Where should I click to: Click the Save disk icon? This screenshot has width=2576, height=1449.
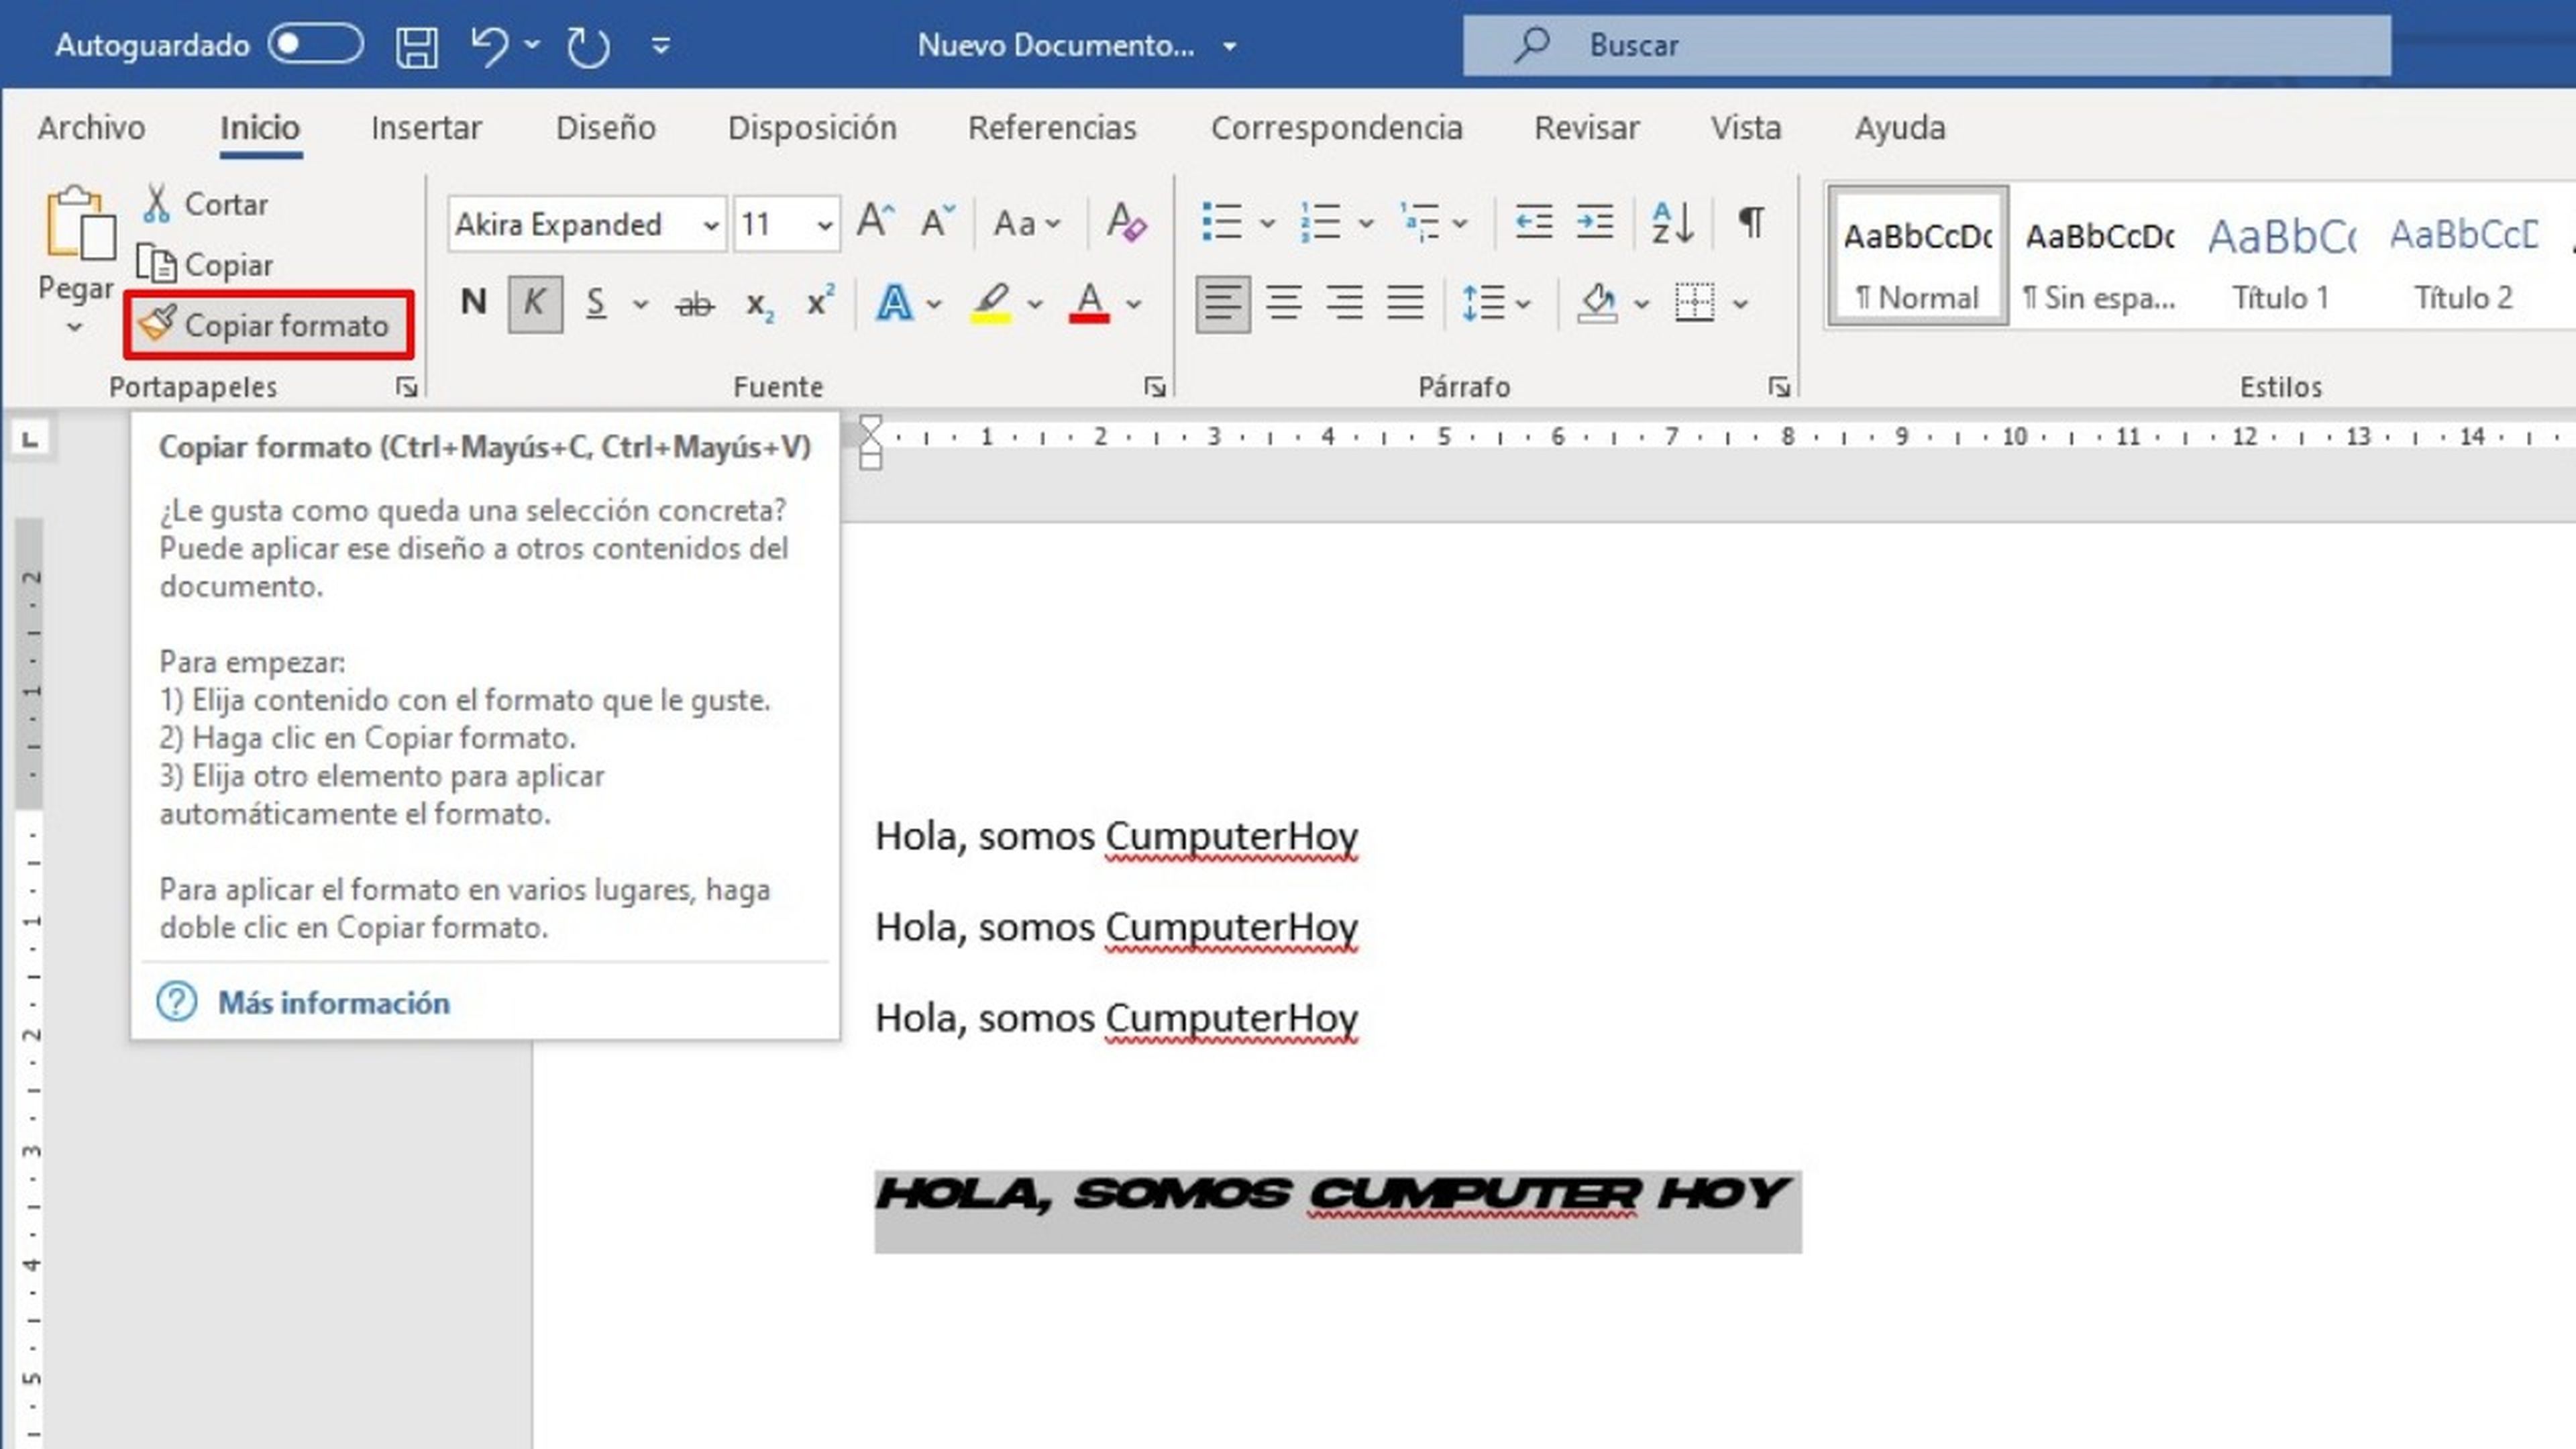click(x=416, y=46)
